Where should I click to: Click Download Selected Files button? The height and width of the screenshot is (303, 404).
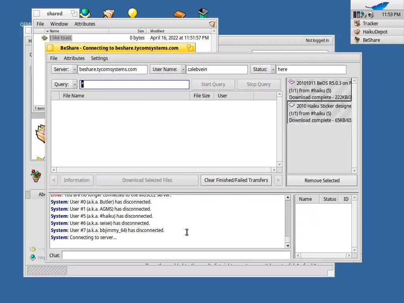coord(147,180)
